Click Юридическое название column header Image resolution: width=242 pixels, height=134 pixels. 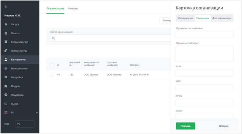click(92, 64)
